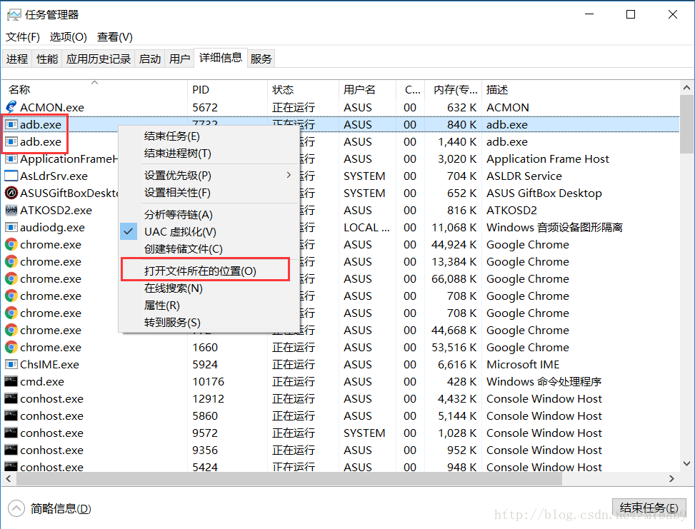Click the scroll right arrow

671,478
